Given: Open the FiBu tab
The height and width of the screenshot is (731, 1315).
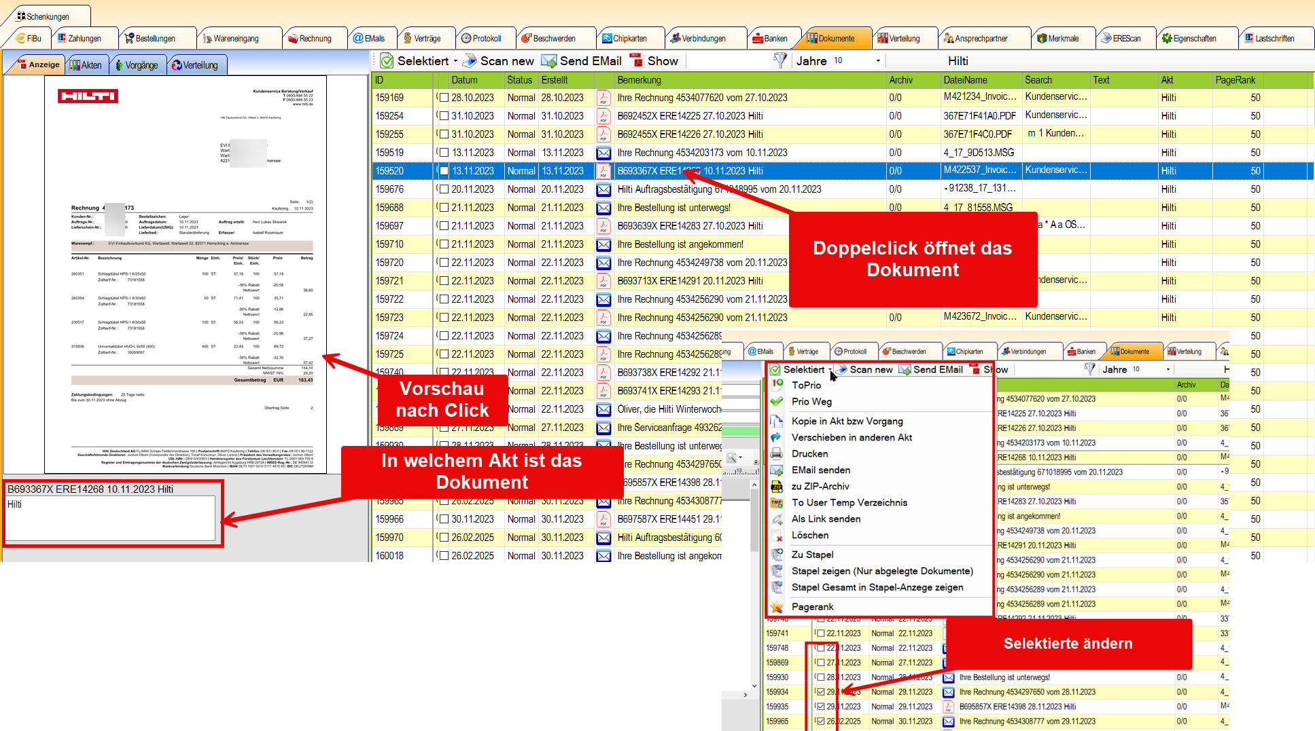Looking at the screenshot, I should (28, 39).
